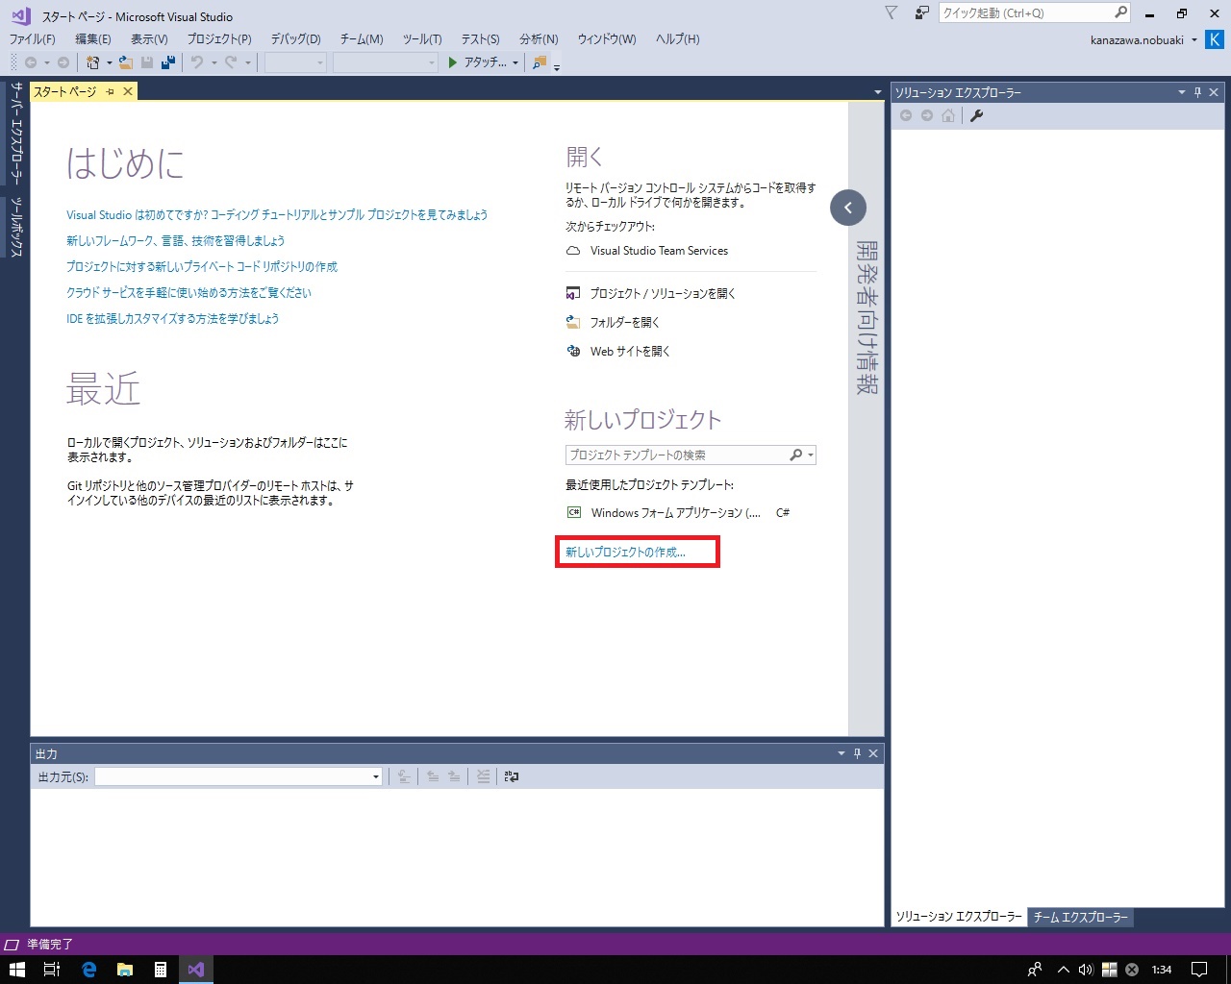Click the blue K account avatar
The width and height of the screenshot is (1231, 984).
click(1215, 39)
